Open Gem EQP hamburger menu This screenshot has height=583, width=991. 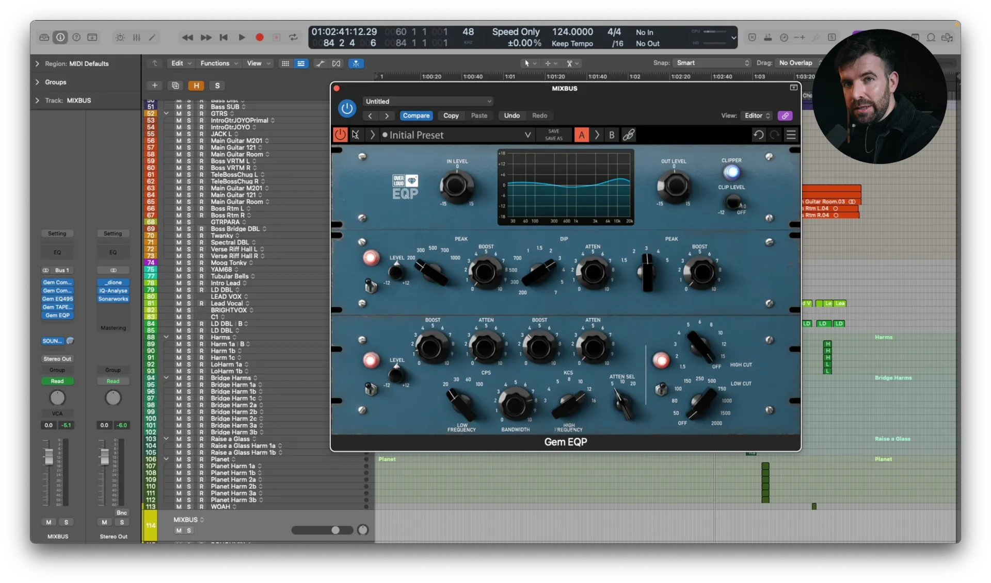point(791,135)
